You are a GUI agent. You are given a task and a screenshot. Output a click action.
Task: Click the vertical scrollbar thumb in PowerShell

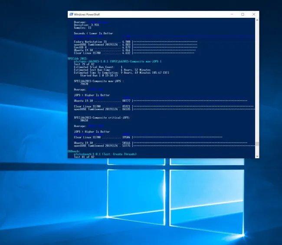click(257, 144)
